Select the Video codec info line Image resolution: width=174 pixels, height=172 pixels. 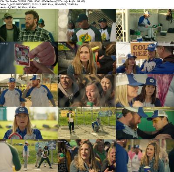click(x=39, y=4)
